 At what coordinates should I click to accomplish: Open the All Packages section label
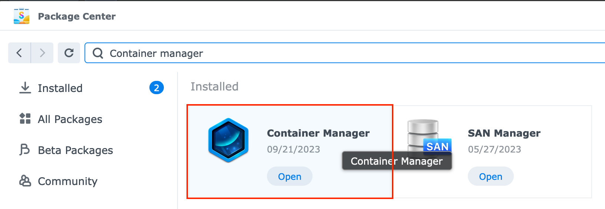[70, 119]
